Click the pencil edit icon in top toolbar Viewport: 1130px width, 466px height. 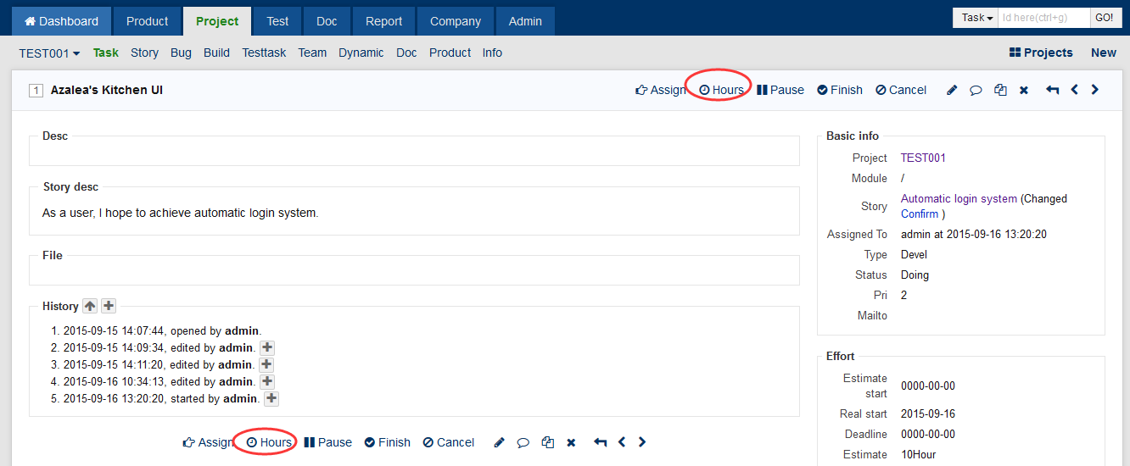[952, 90]
